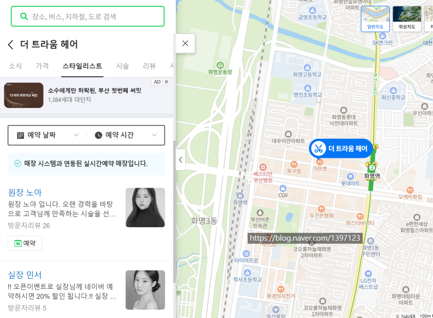Screen dimensions: 433x318
Task: Click the 목구멍 restaurant marker
Action: 294,164
